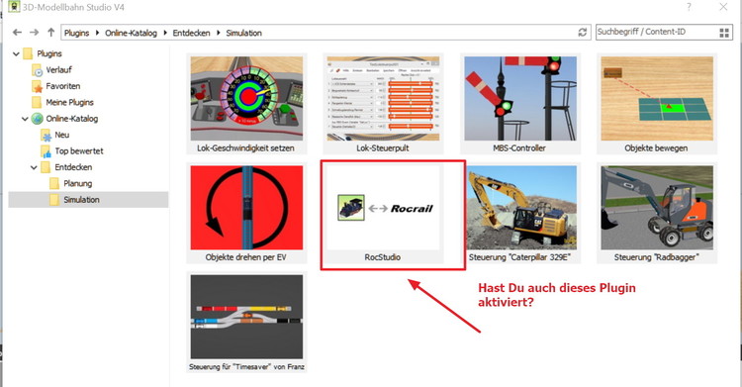
Task: Collapse the Plugins tree node
Action: point(16,54)
